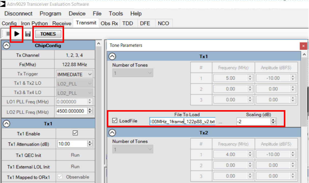Click Tx1 tone 1 frequency stepper
Image resolution: width=309 pixels, height=183 pixels.
[250, 78]
